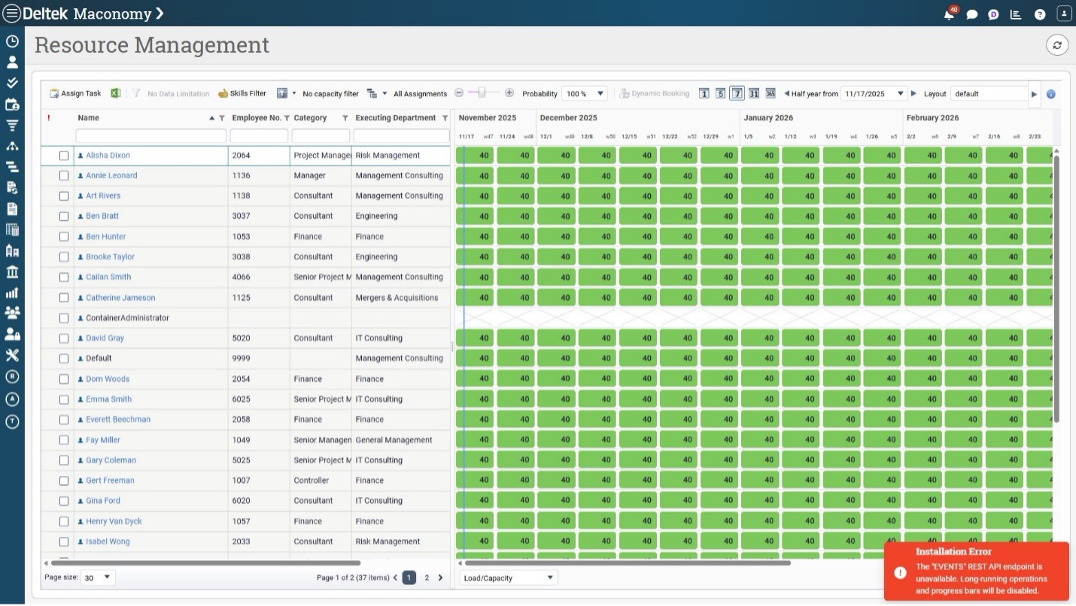Click the Assign Task button

tap(75, 94)
